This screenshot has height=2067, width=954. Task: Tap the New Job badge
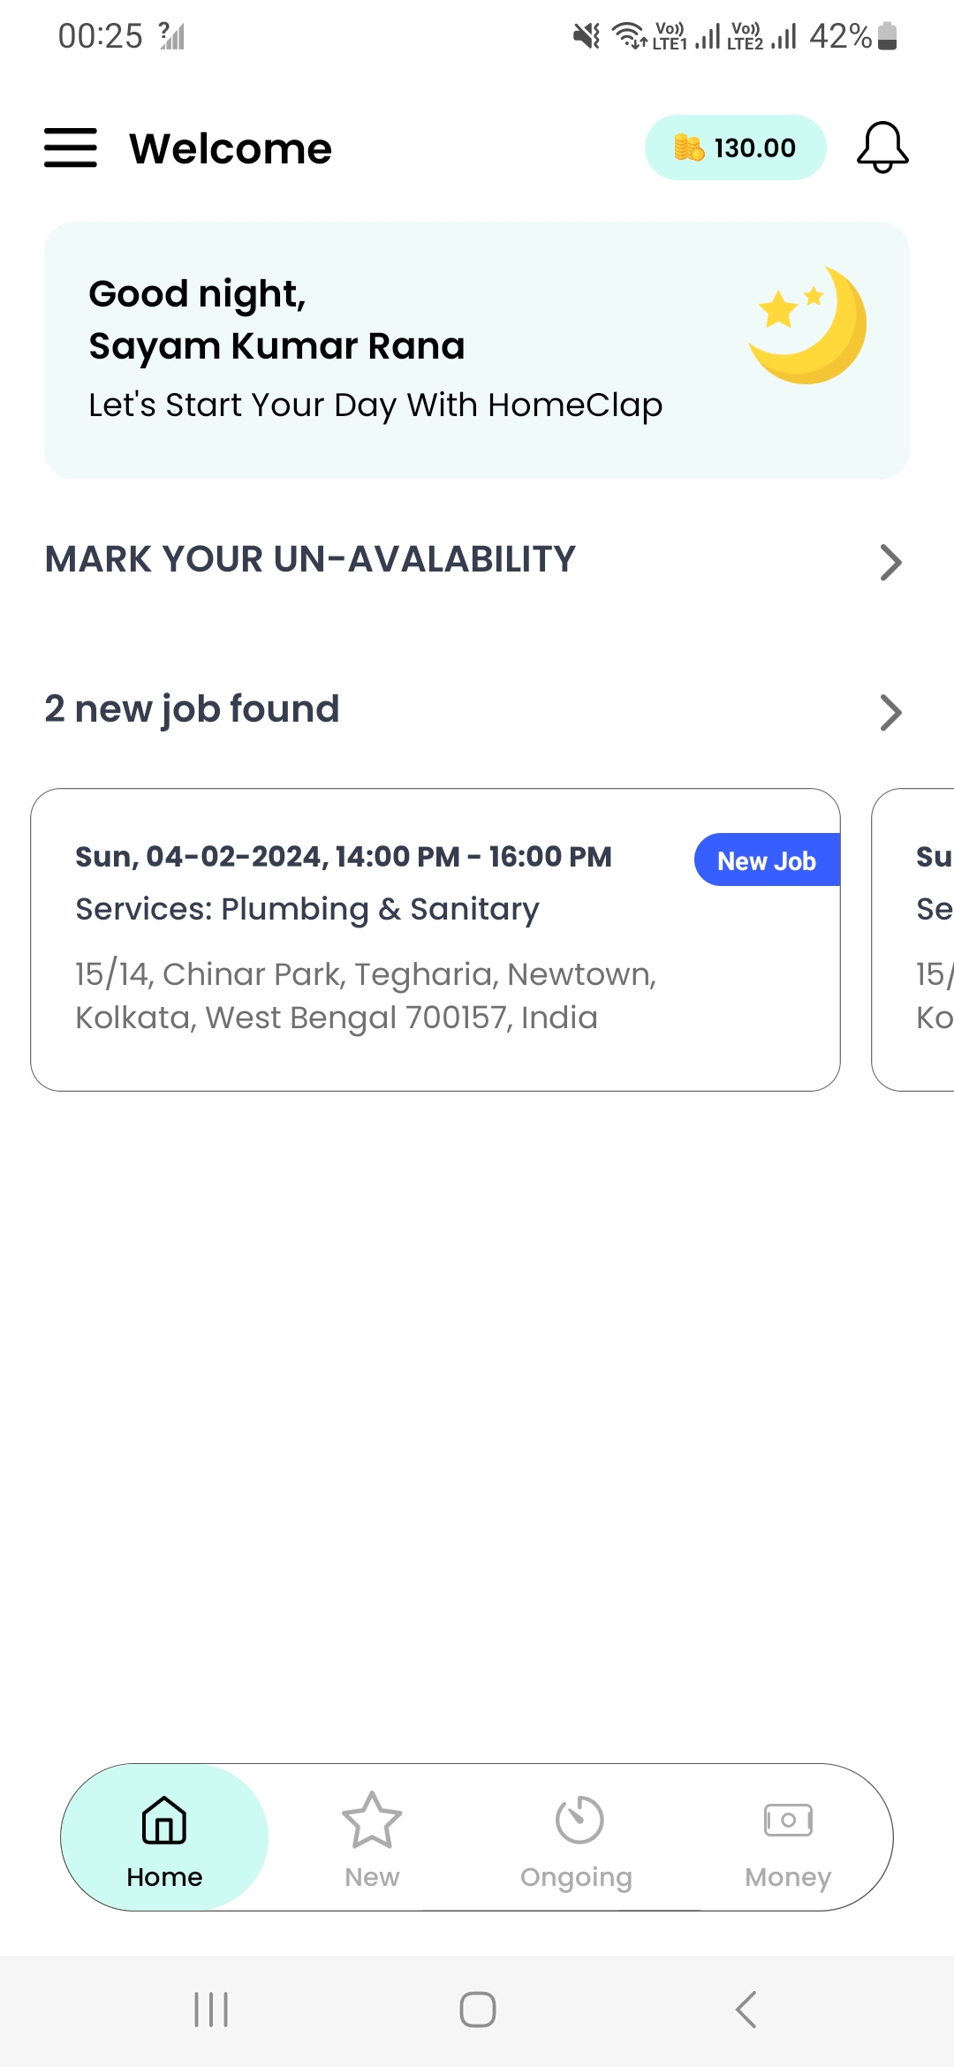pos(767,860)
